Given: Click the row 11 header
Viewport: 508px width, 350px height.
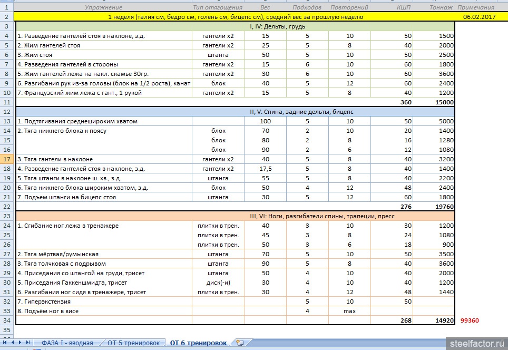Looking at the screenshot, I should click(x=7, y=102).
